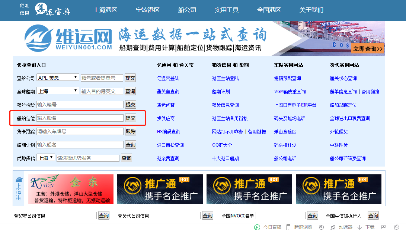This screenshot has height=230, width=406.
Task: Click the 跨屏浏览 phone icon
Action: tap(288, 227)
